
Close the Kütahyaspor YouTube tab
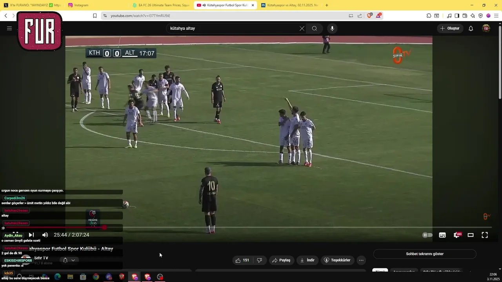pyautogui.click(x=253, y=5)
